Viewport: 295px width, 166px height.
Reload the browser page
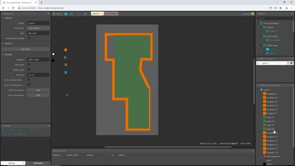click(x=13, y=8)
